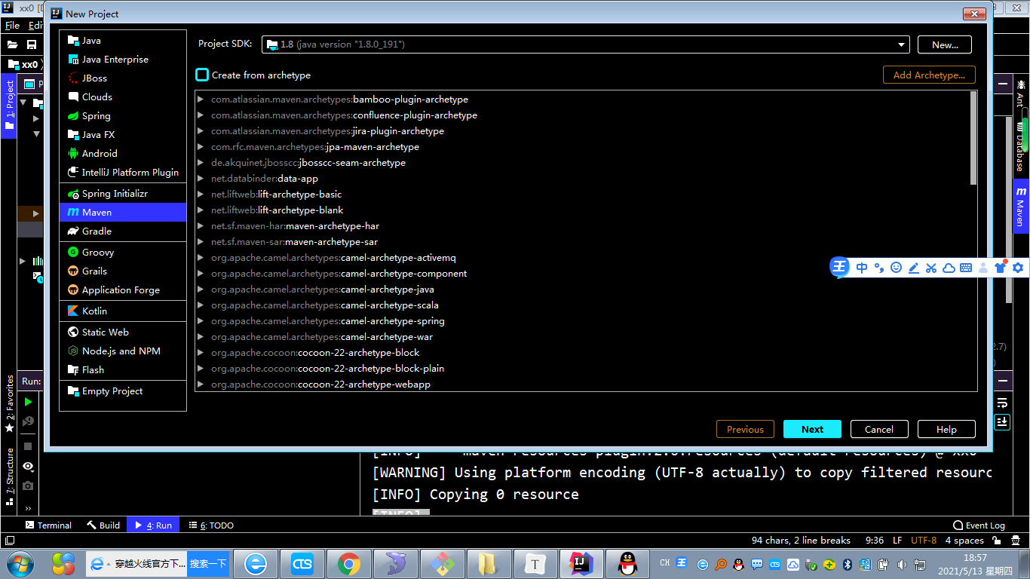Select the Empty Project type

[x=122, y=391]
